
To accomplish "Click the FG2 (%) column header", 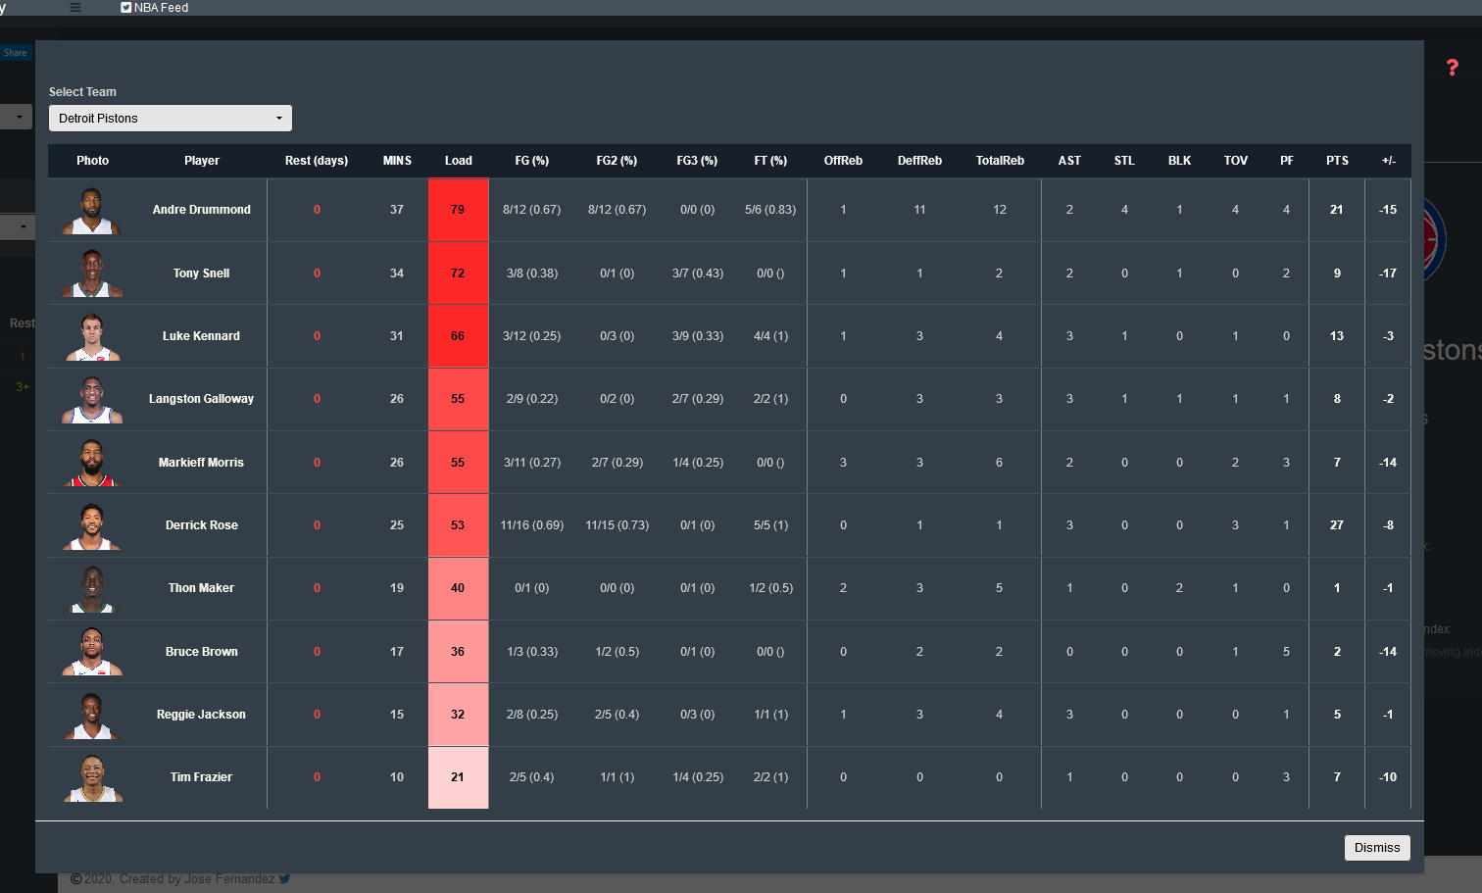I will (617, 161).
